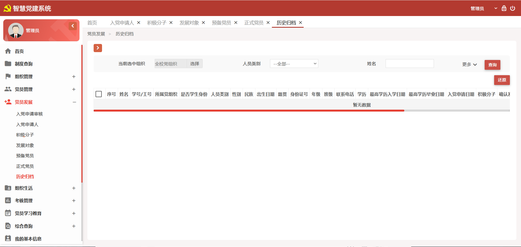Viewport: 521px width, 247px height.
Task: Click the 组织生活 folder-person icon
Action: pyautogui.click(x=8, y=188)
